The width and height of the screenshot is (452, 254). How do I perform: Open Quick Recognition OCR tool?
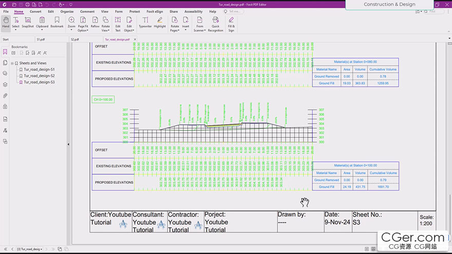215,22
